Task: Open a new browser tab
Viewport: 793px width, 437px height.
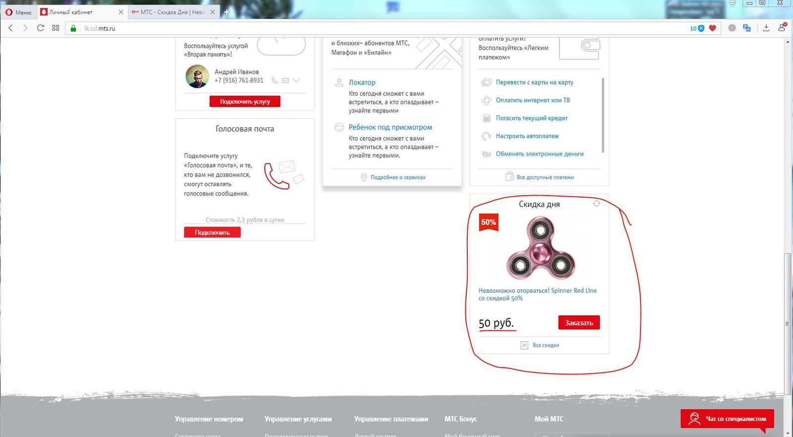Action: coord(227,12)
